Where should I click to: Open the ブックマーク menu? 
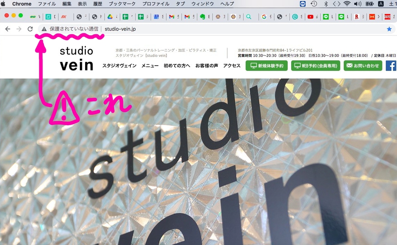[122, 4]
